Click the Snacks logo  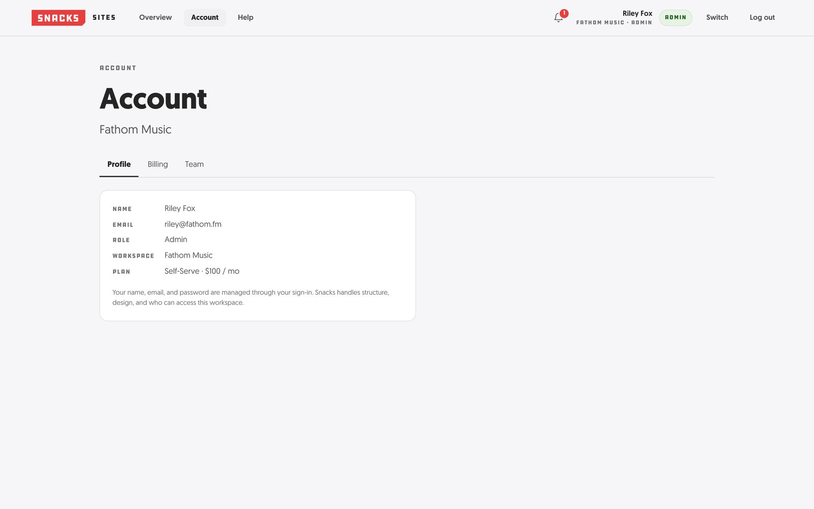point(59,18)
